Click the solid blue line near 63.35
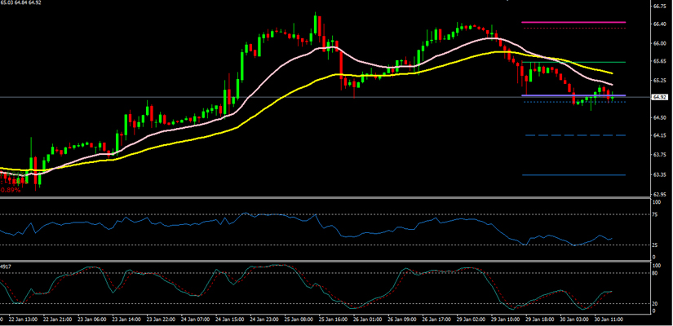 click(573, 175)
